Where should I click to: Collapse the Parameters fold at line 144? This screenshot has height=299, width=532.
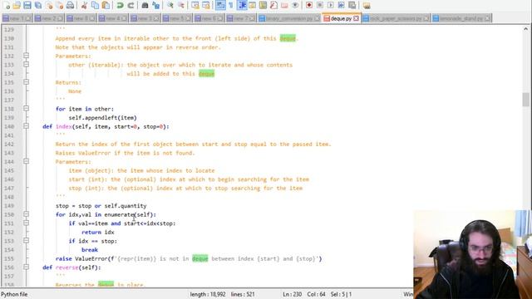click(x=26, y=161)
